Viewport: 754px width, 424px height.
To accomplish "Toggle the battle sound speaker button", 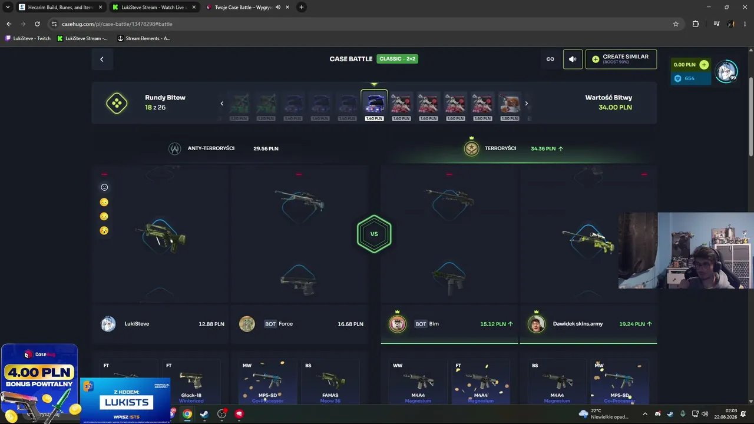I will [x=573, y=59].
